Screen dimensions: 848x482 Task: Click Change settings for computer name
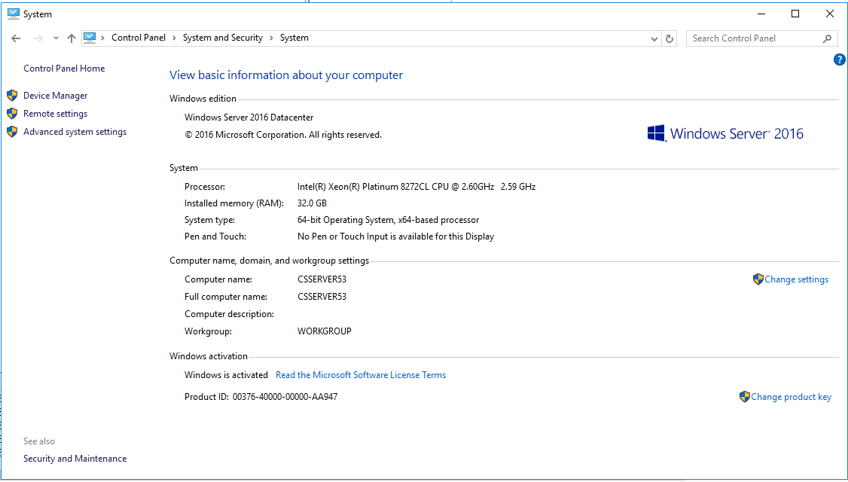797,279
